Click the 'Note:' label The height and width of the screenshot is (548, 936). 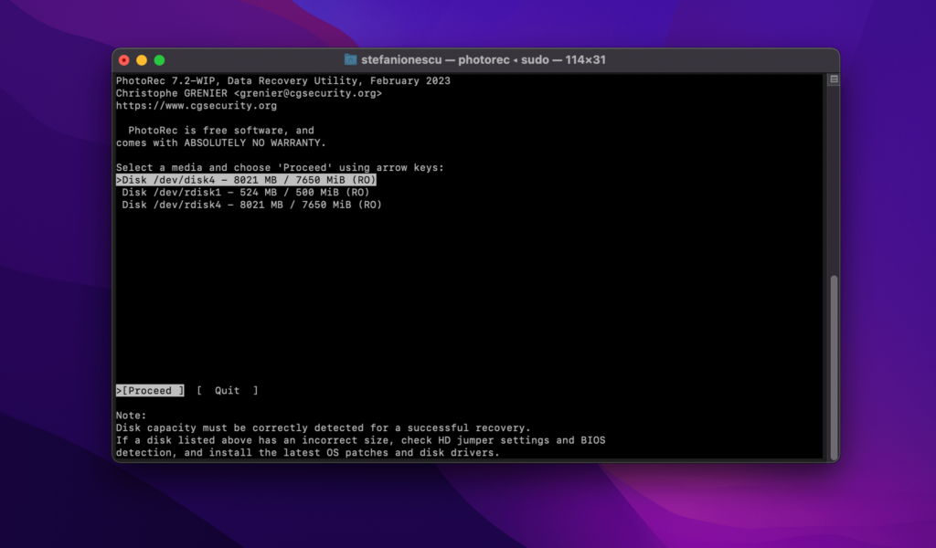coord(132,416)
